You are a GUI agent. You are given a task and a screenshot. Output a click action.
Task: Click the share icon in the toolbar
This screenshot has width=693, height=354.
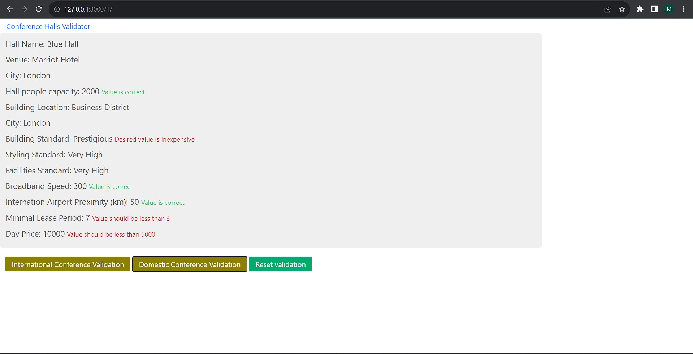[x=608, y=9]
